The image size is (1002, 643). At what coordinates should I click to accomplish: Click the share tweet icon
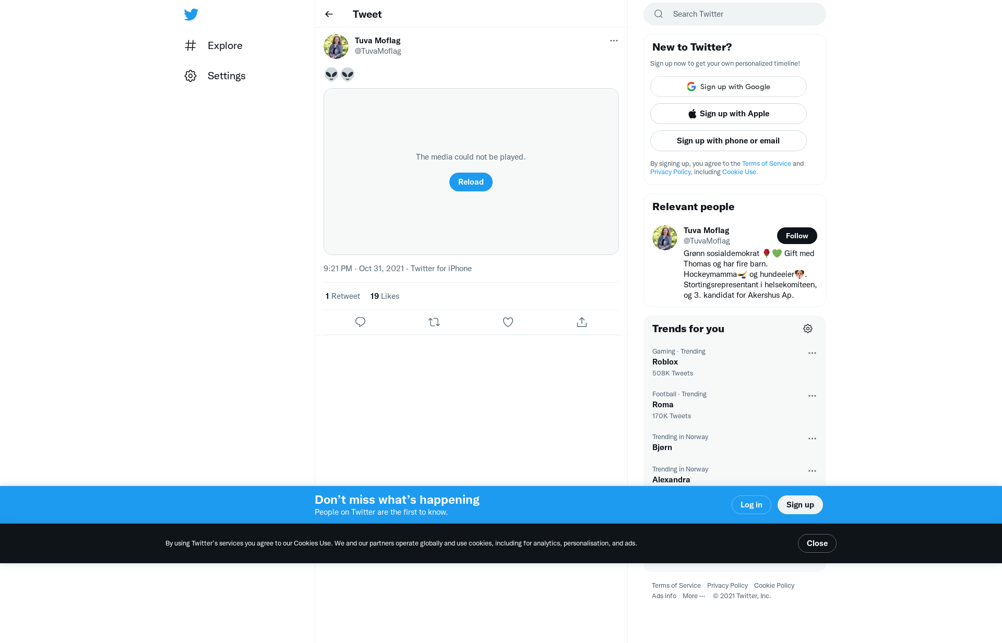click(x=582, y=322)
